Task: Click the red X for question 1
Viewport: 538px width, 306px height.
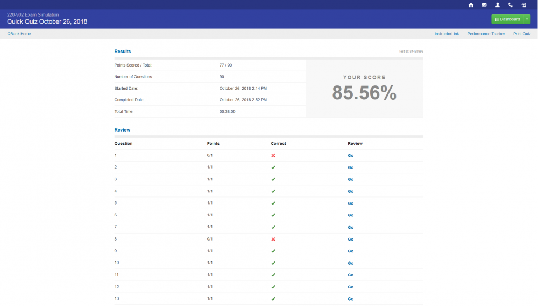Action: [273, 156]
